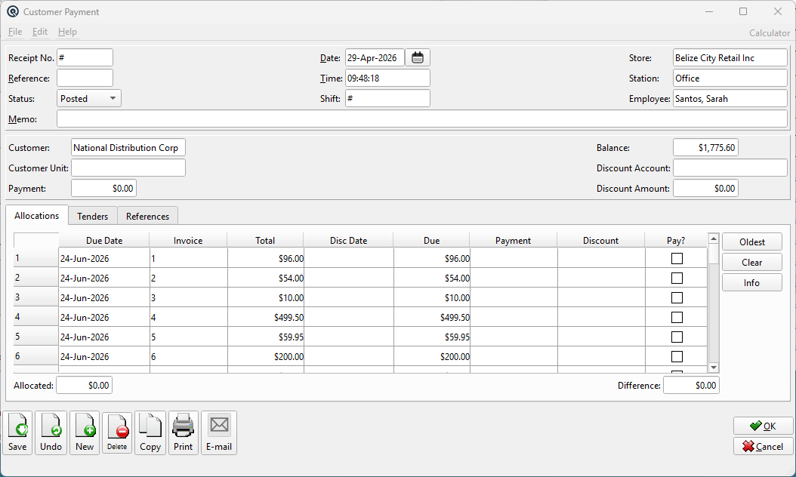Tick Pay checkbox for invoice 3
This screenshot has height=477, width=796.
(677, 298)
